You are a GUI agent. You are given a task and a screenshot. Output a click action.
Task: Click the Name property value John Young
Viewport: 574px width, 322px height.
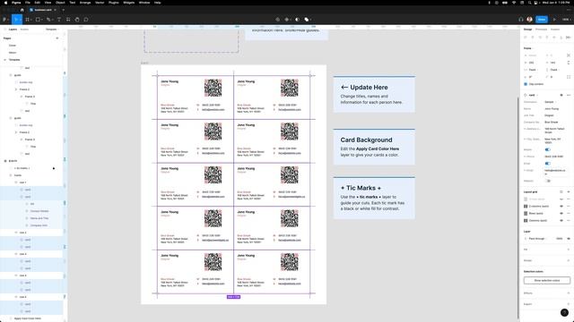click(552, 109)
